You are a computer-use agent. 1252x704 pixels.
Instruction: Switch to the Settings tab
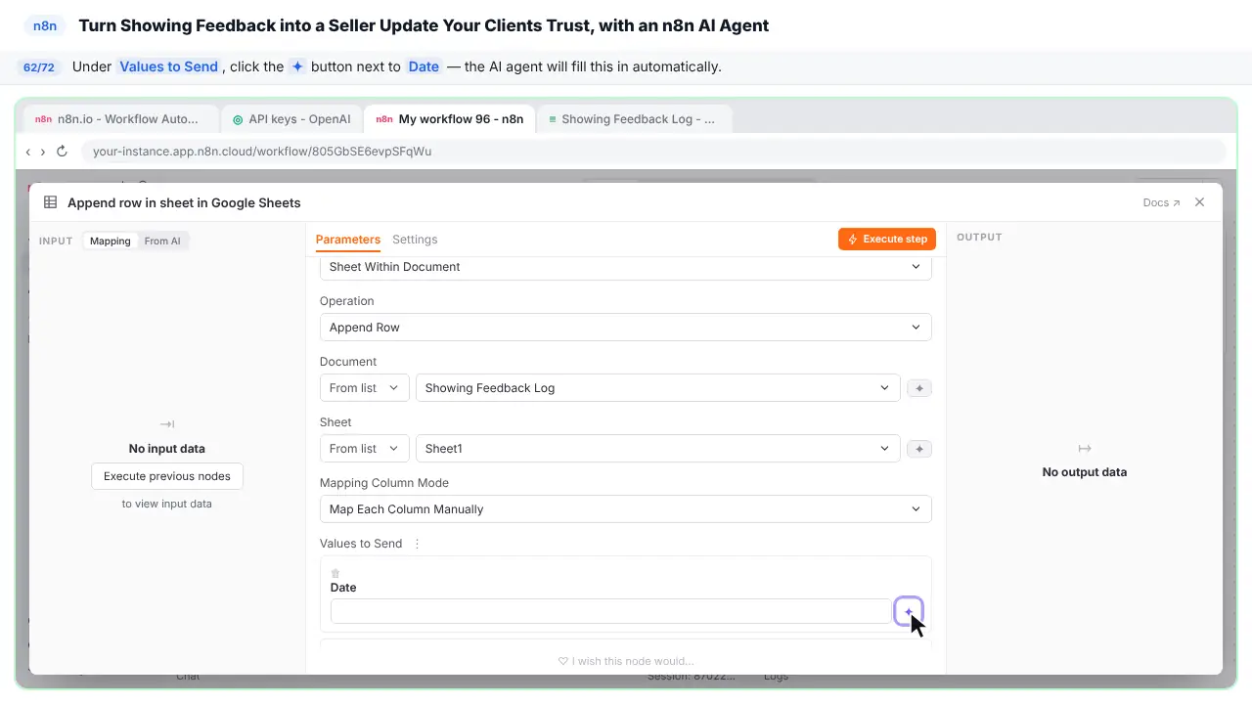[415, 240]
